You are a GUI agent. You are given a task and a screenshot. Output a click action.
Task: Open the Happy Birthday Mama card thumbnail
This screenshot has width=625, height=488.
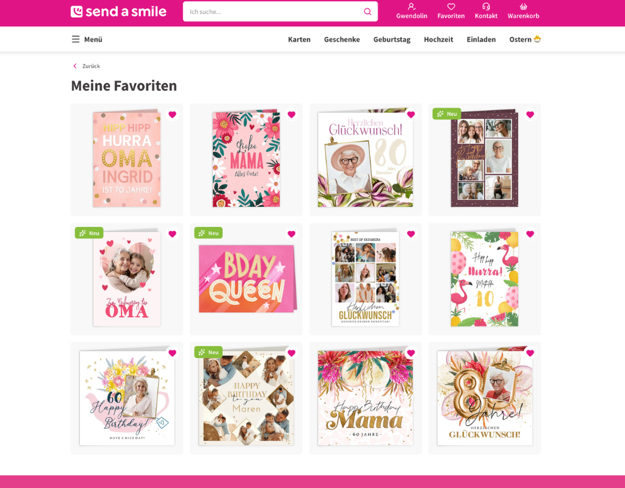[366, 398]
